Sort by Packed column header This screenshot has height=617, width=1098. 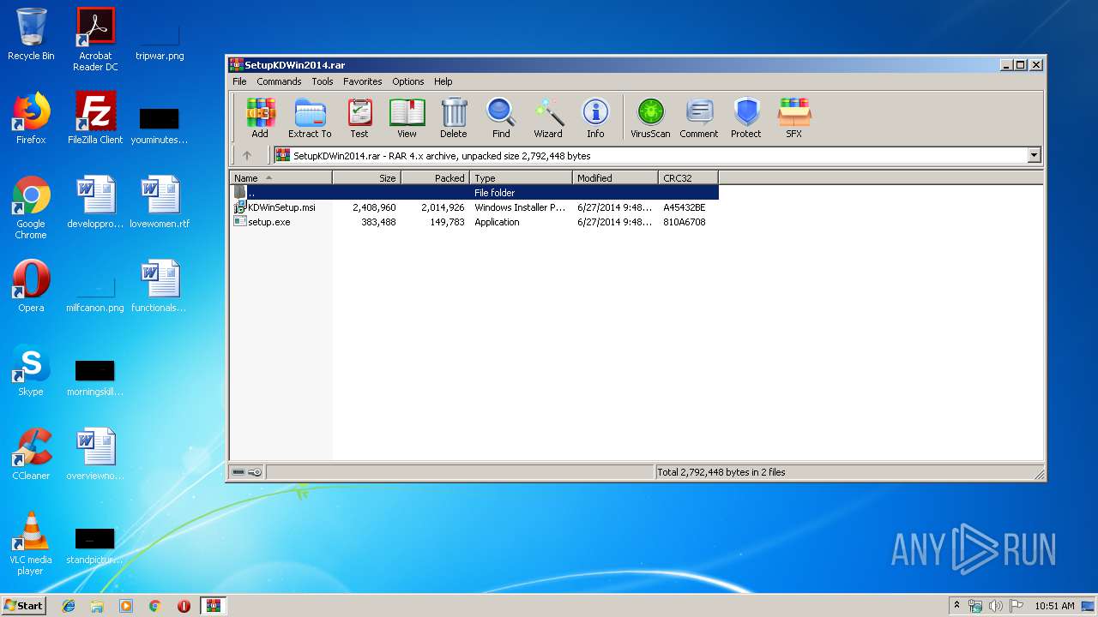tap(436, 178)
